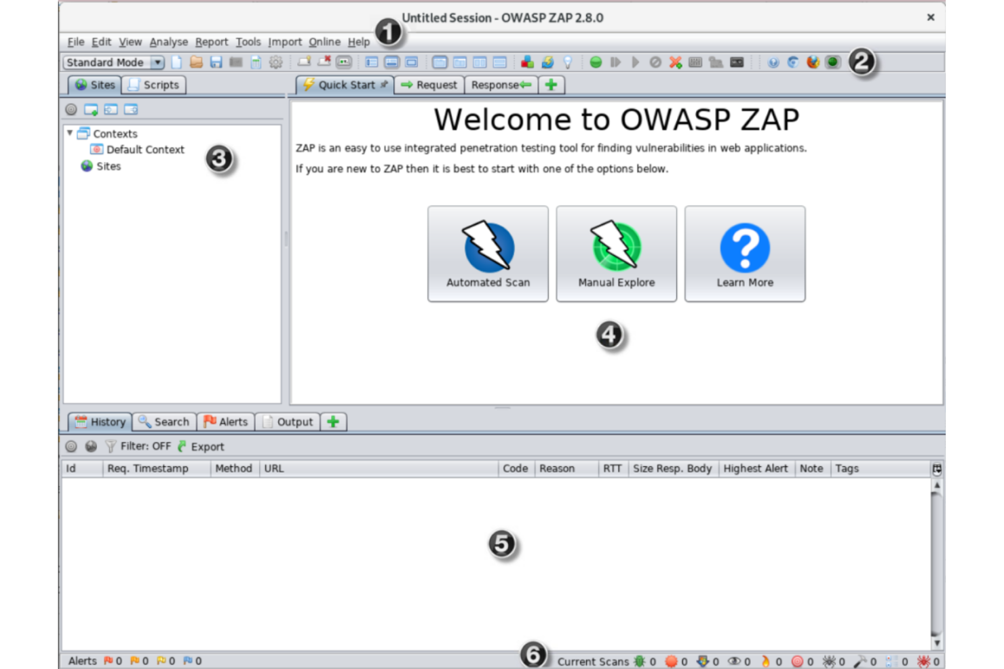
Task: Click the Filter: OFF funnel button
Action: tap(138, 447)
